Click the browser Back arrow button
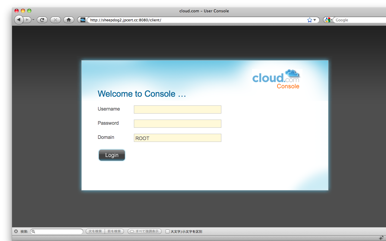 pos(19,20)
